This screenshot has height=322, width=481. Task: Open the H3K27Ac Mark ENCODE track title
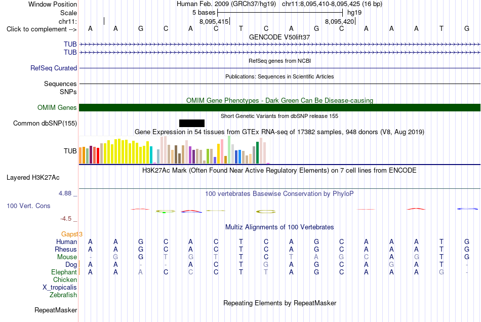[x=279, y=171]
